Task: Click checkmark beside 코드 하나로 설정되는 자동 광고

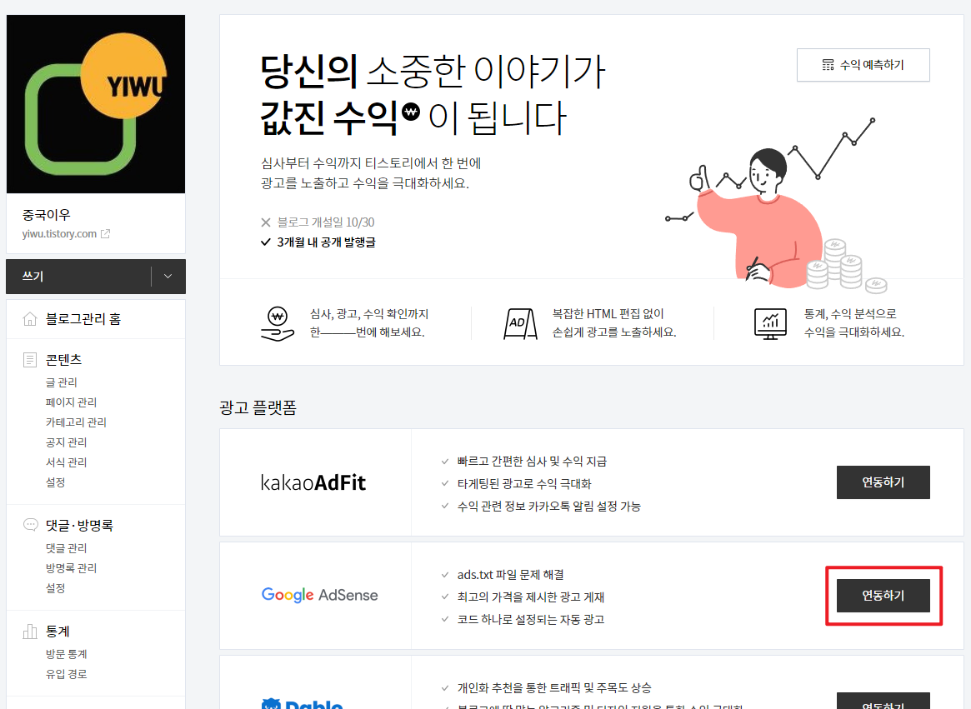Action: click(x=444, y=619)
